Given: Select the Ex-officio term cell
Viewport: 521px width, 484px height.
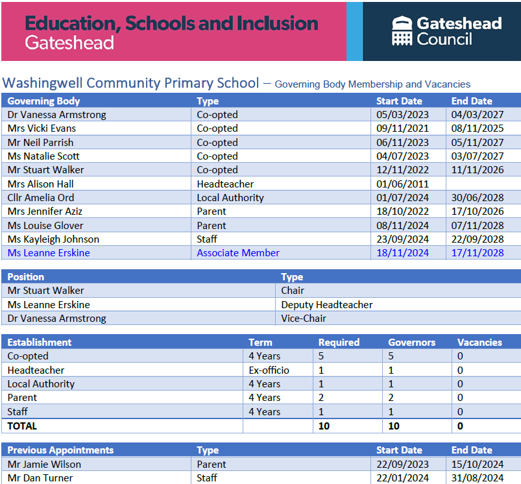Looking at the screenshot, I should [269, 370].
